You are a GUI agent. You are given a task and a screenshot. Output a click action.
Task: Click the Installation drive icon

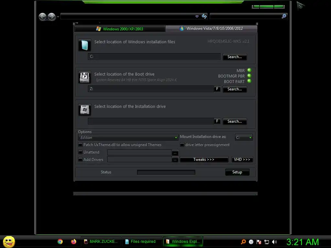coord(85,109)
